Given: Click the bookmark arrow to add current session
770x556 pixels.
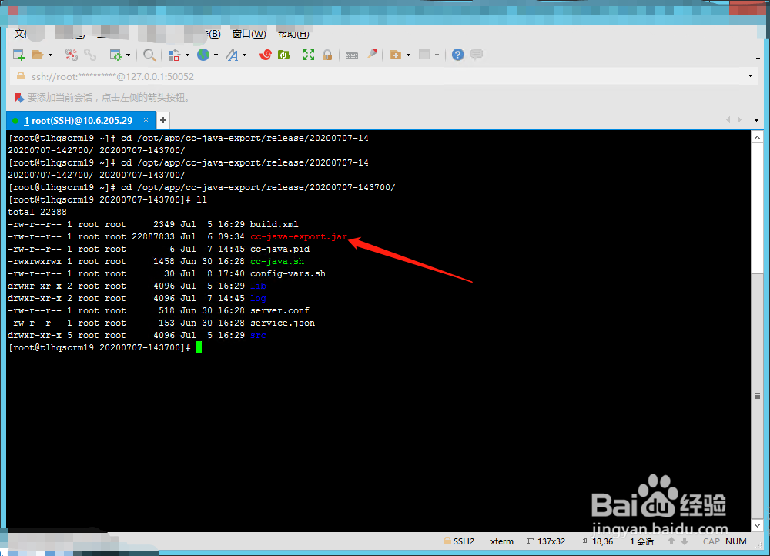Looking at the screenshot, I should pos(18,98).
